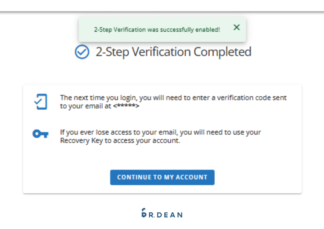Click the phone with checkmark icon
The height and width of the screenshot is (229, 324).
coord(41,102)
